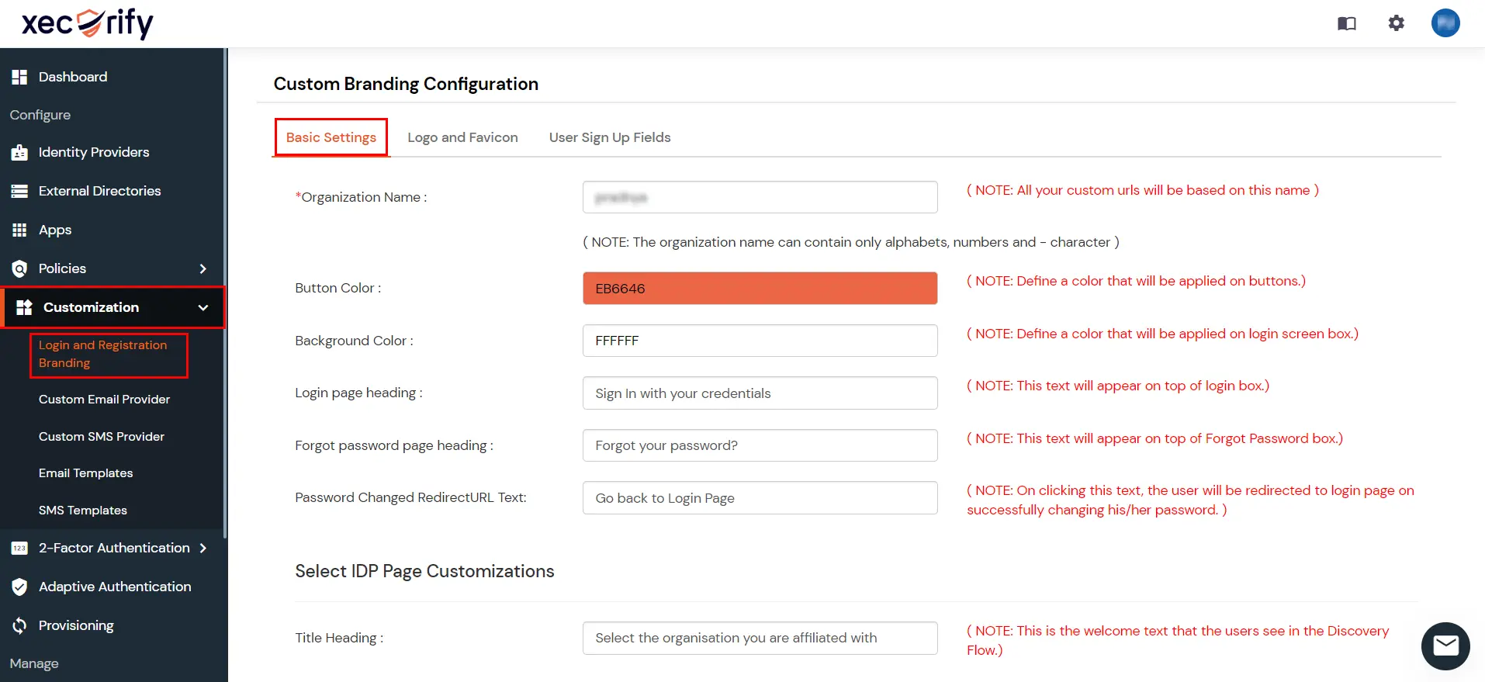Click the Custom Branding Configuration heading
This screenshot has width=1485, height=682.
(x=406, y=84)
